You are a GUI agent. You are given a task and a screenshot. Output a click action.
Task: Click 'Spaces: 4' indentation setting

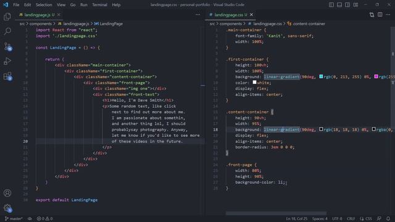(x=320, y=218)
